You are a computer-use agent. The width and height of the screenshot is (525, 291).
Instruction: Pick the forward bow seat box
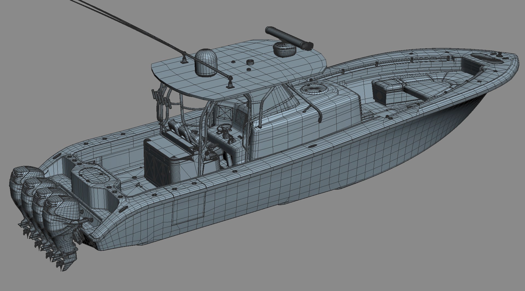(x=388, y=92)
